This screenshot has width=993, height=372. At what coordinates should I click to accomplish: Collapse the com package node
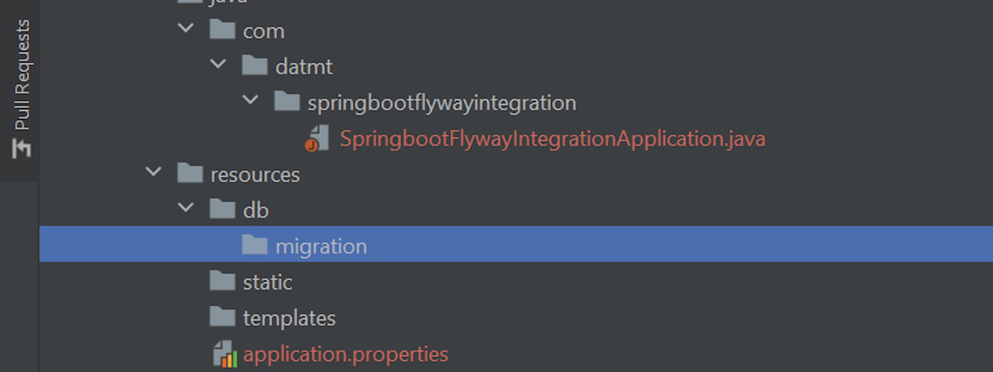click(186, 28)
